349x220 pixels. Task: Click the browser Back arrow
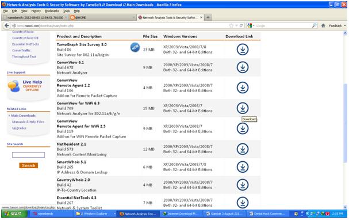click(7, 26)
